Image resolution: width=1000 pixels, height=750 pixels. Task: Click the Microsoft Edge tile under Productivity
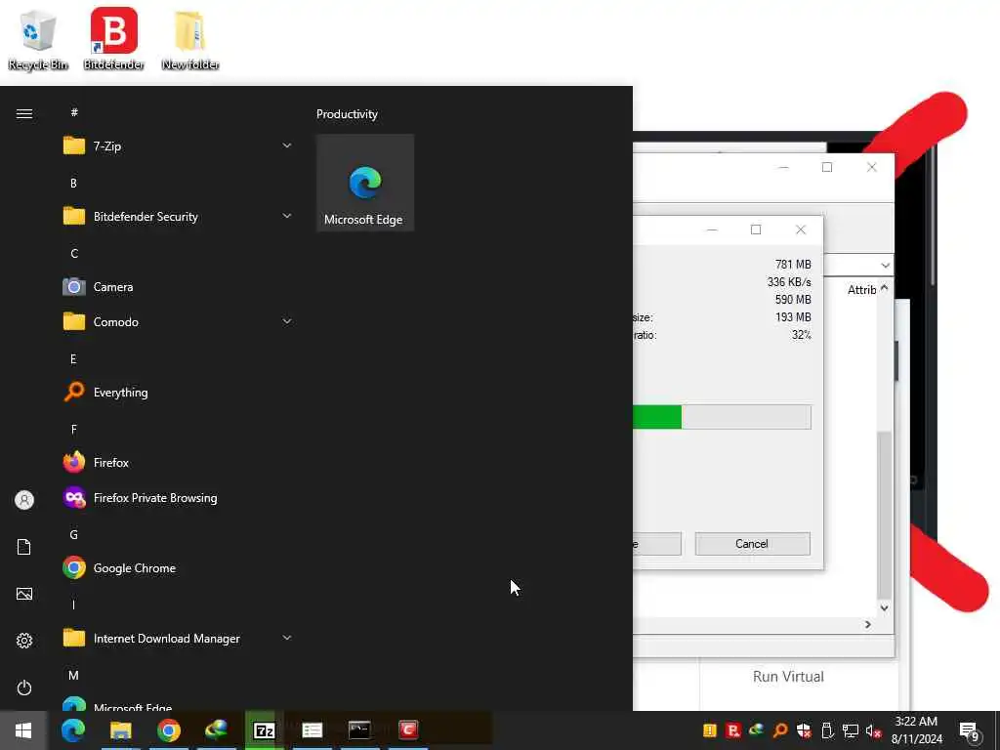365,183
